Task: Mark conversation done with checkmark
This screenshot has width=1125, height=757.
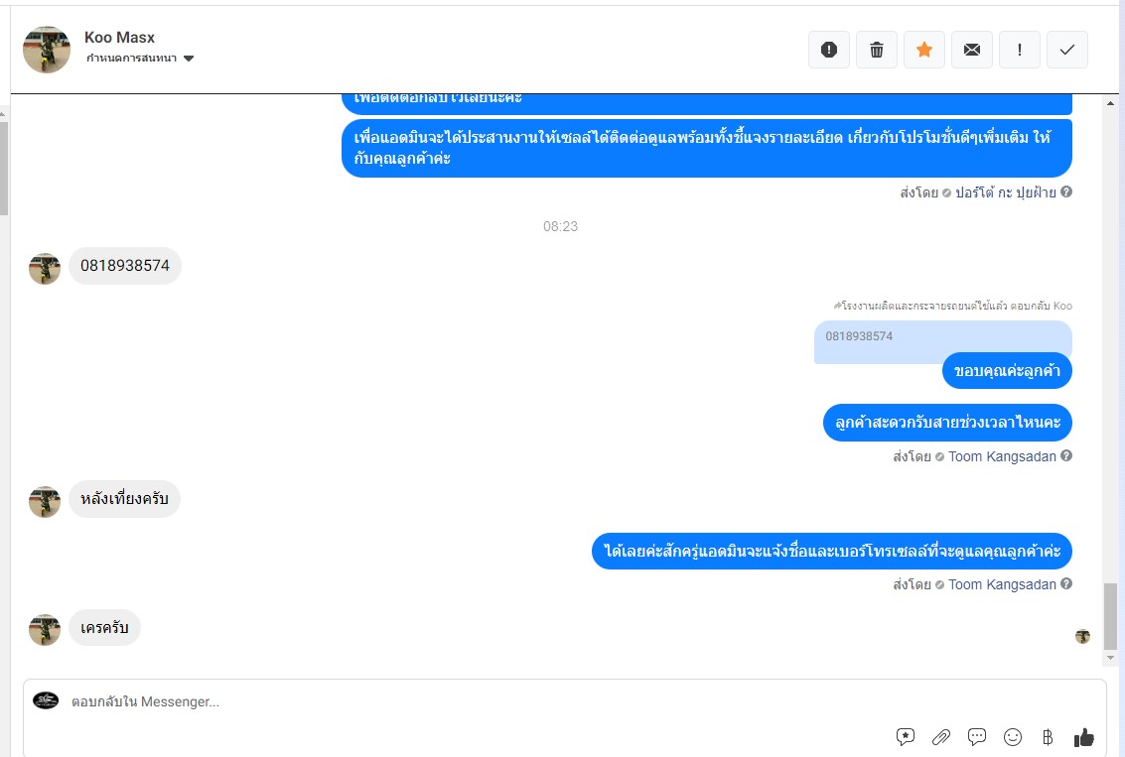Action: click(x=1066, y=50)
